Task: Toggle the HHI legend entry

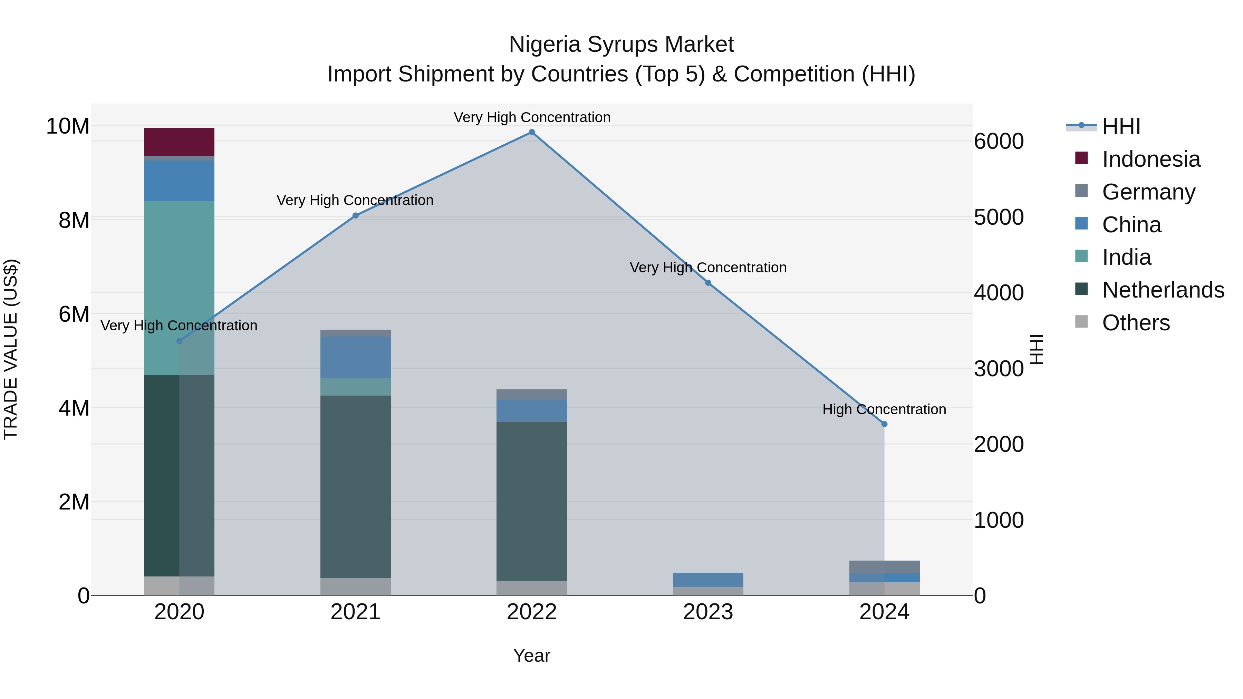Action: 1103,126
